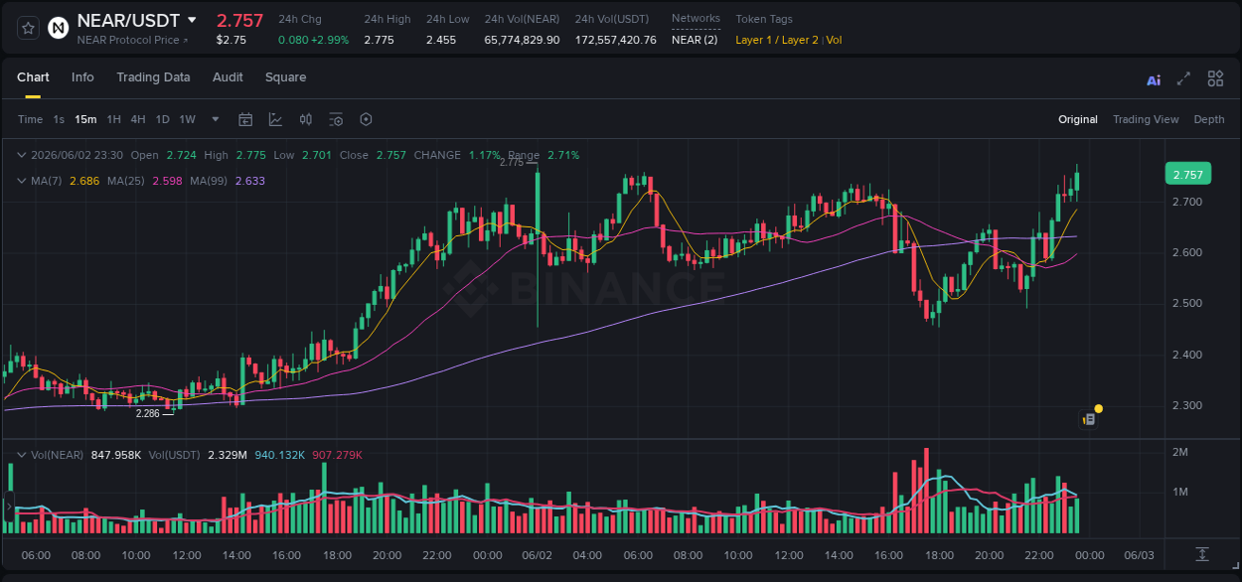Select the 15m interval
This screenshot has height=582, width=1242.
click(85, 119)
